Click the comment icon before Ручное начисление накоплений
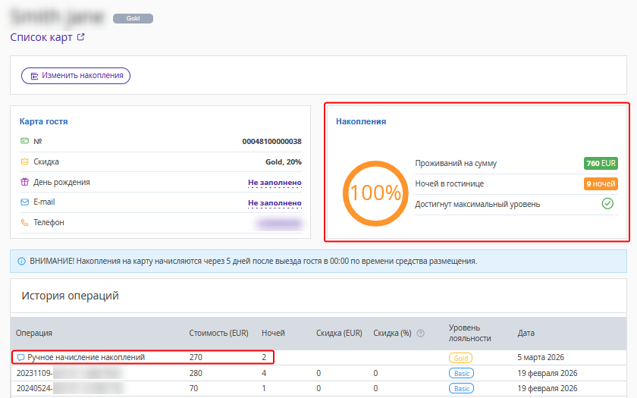The image size is (637, 398). click(x=20, y=357)
